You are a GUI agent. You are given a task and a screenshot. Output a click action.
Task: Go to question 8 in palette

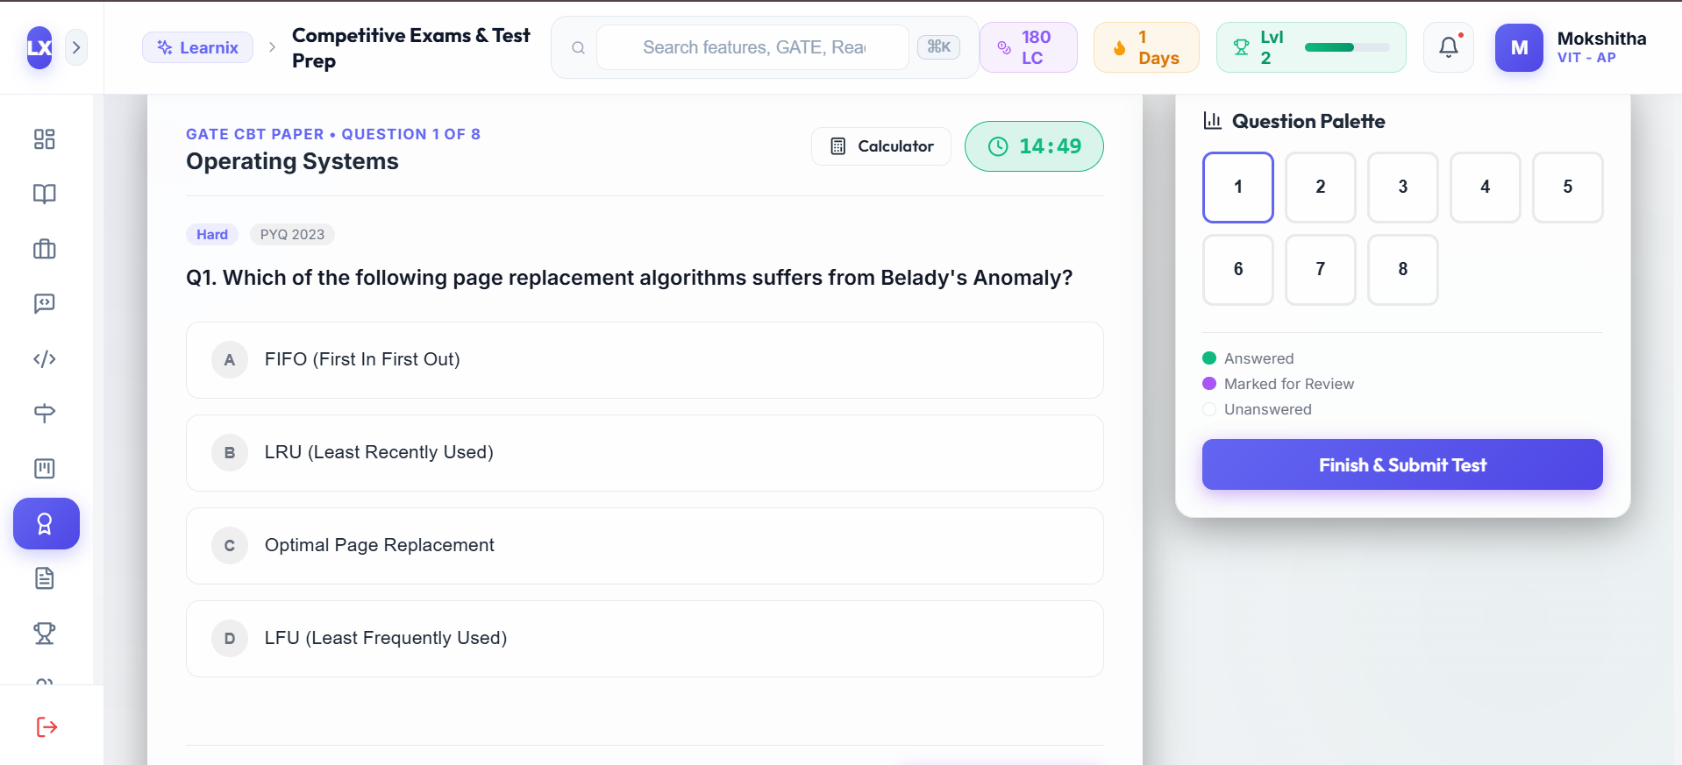point(1402,270)
